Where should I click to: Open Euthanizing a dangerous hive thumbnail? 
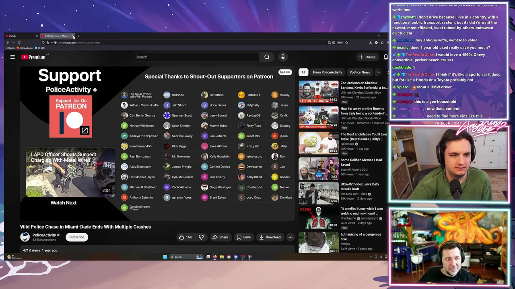pyautogui.click(x=319, y=242)
